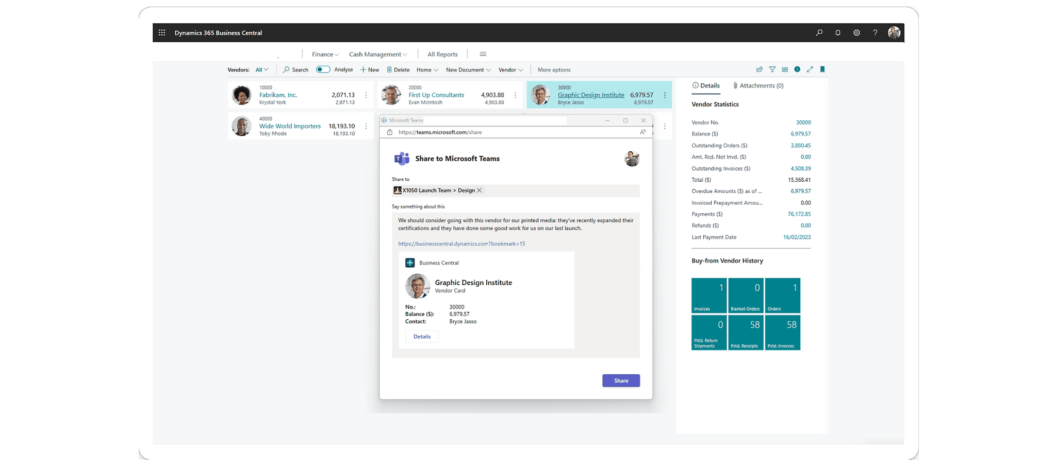The image size is (1056, 467).
Task: Expand the Cash Management menu
Action: tap(378, 54)
